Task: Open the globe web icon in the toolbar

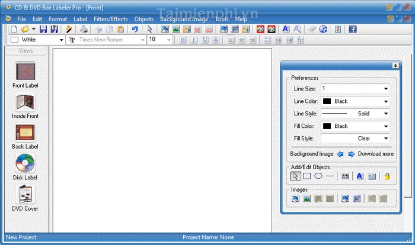Action: pos(323,29)
